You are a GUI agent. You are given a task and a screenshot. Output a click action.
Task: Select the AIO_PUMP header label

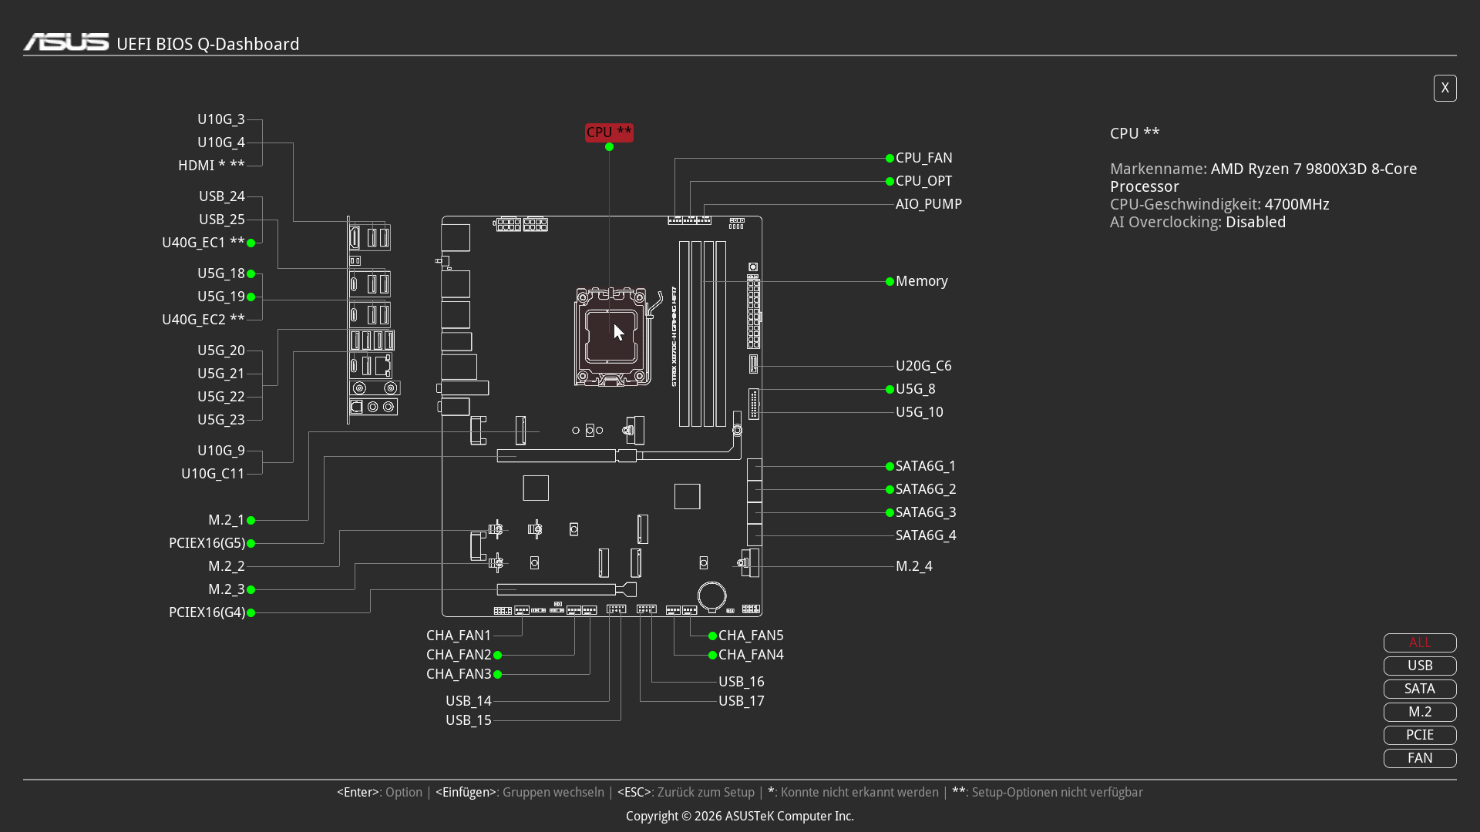(x=928, y=204)
